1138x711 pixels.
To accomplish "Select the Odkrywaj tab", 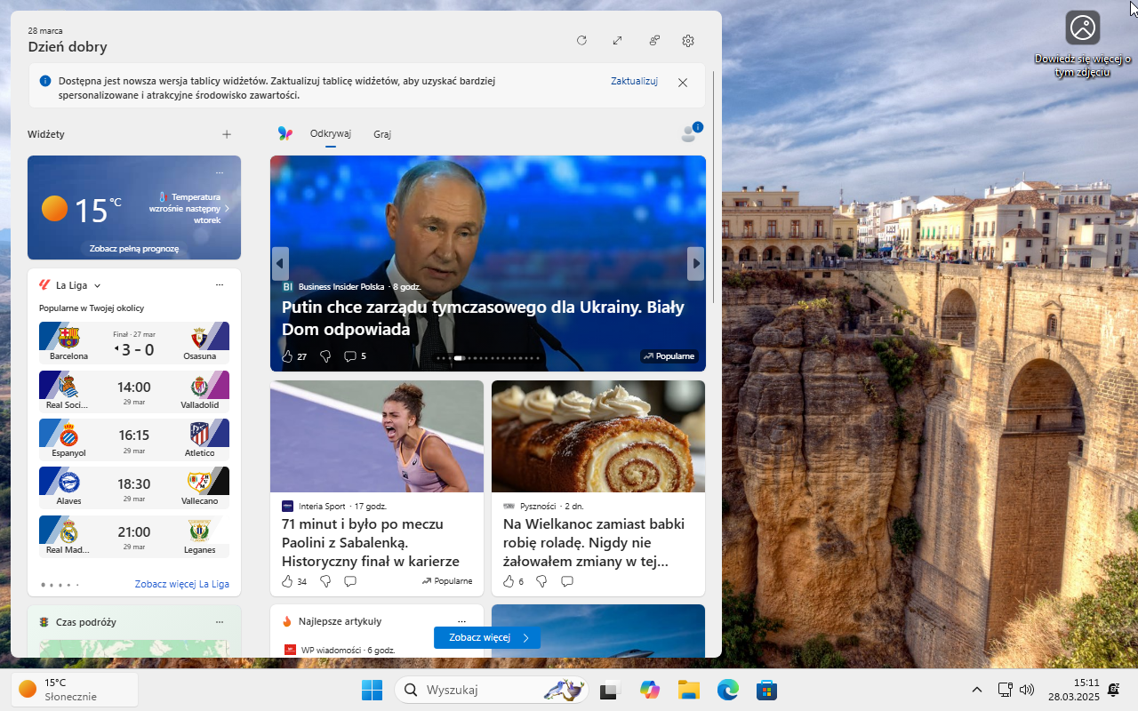I will pyautogui.click(x=330, y=133).
